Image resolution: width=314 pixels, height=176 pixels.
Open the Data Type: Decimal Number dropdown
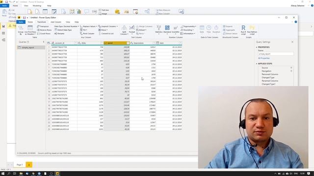67,26
